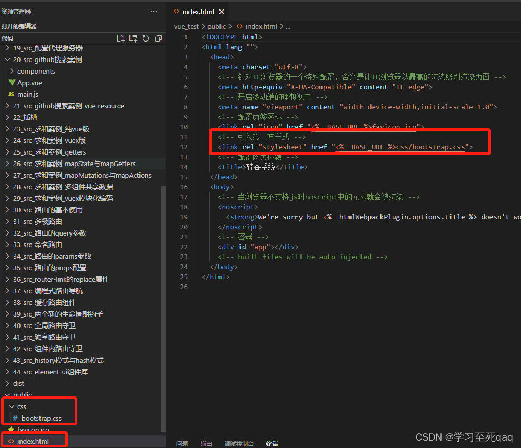521x448 pixels.
Task: Expand the 38_src_缓存路由组件 folder
Action: (x=44, y=302)
